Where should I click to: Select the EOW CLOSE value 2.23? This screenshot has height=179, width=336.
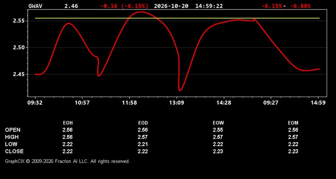pyautogui.click(x=218, y=151)
